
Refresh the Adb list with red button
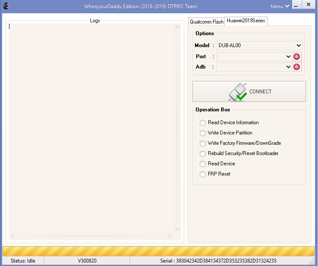click(x=297, y=67)
